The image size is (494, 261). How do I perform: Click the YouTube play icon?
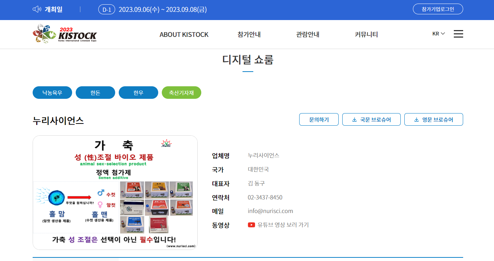pyautogui.click(x=251, y=225)
